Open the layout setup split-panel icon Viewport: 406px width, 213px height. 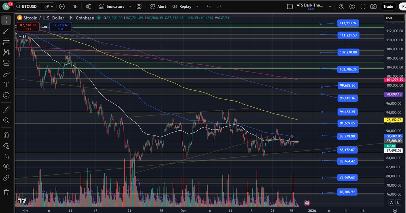point(290,6)
